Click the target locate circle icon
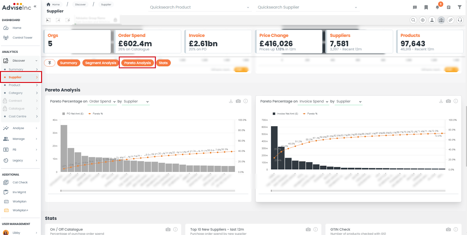 tap(423, 20)
